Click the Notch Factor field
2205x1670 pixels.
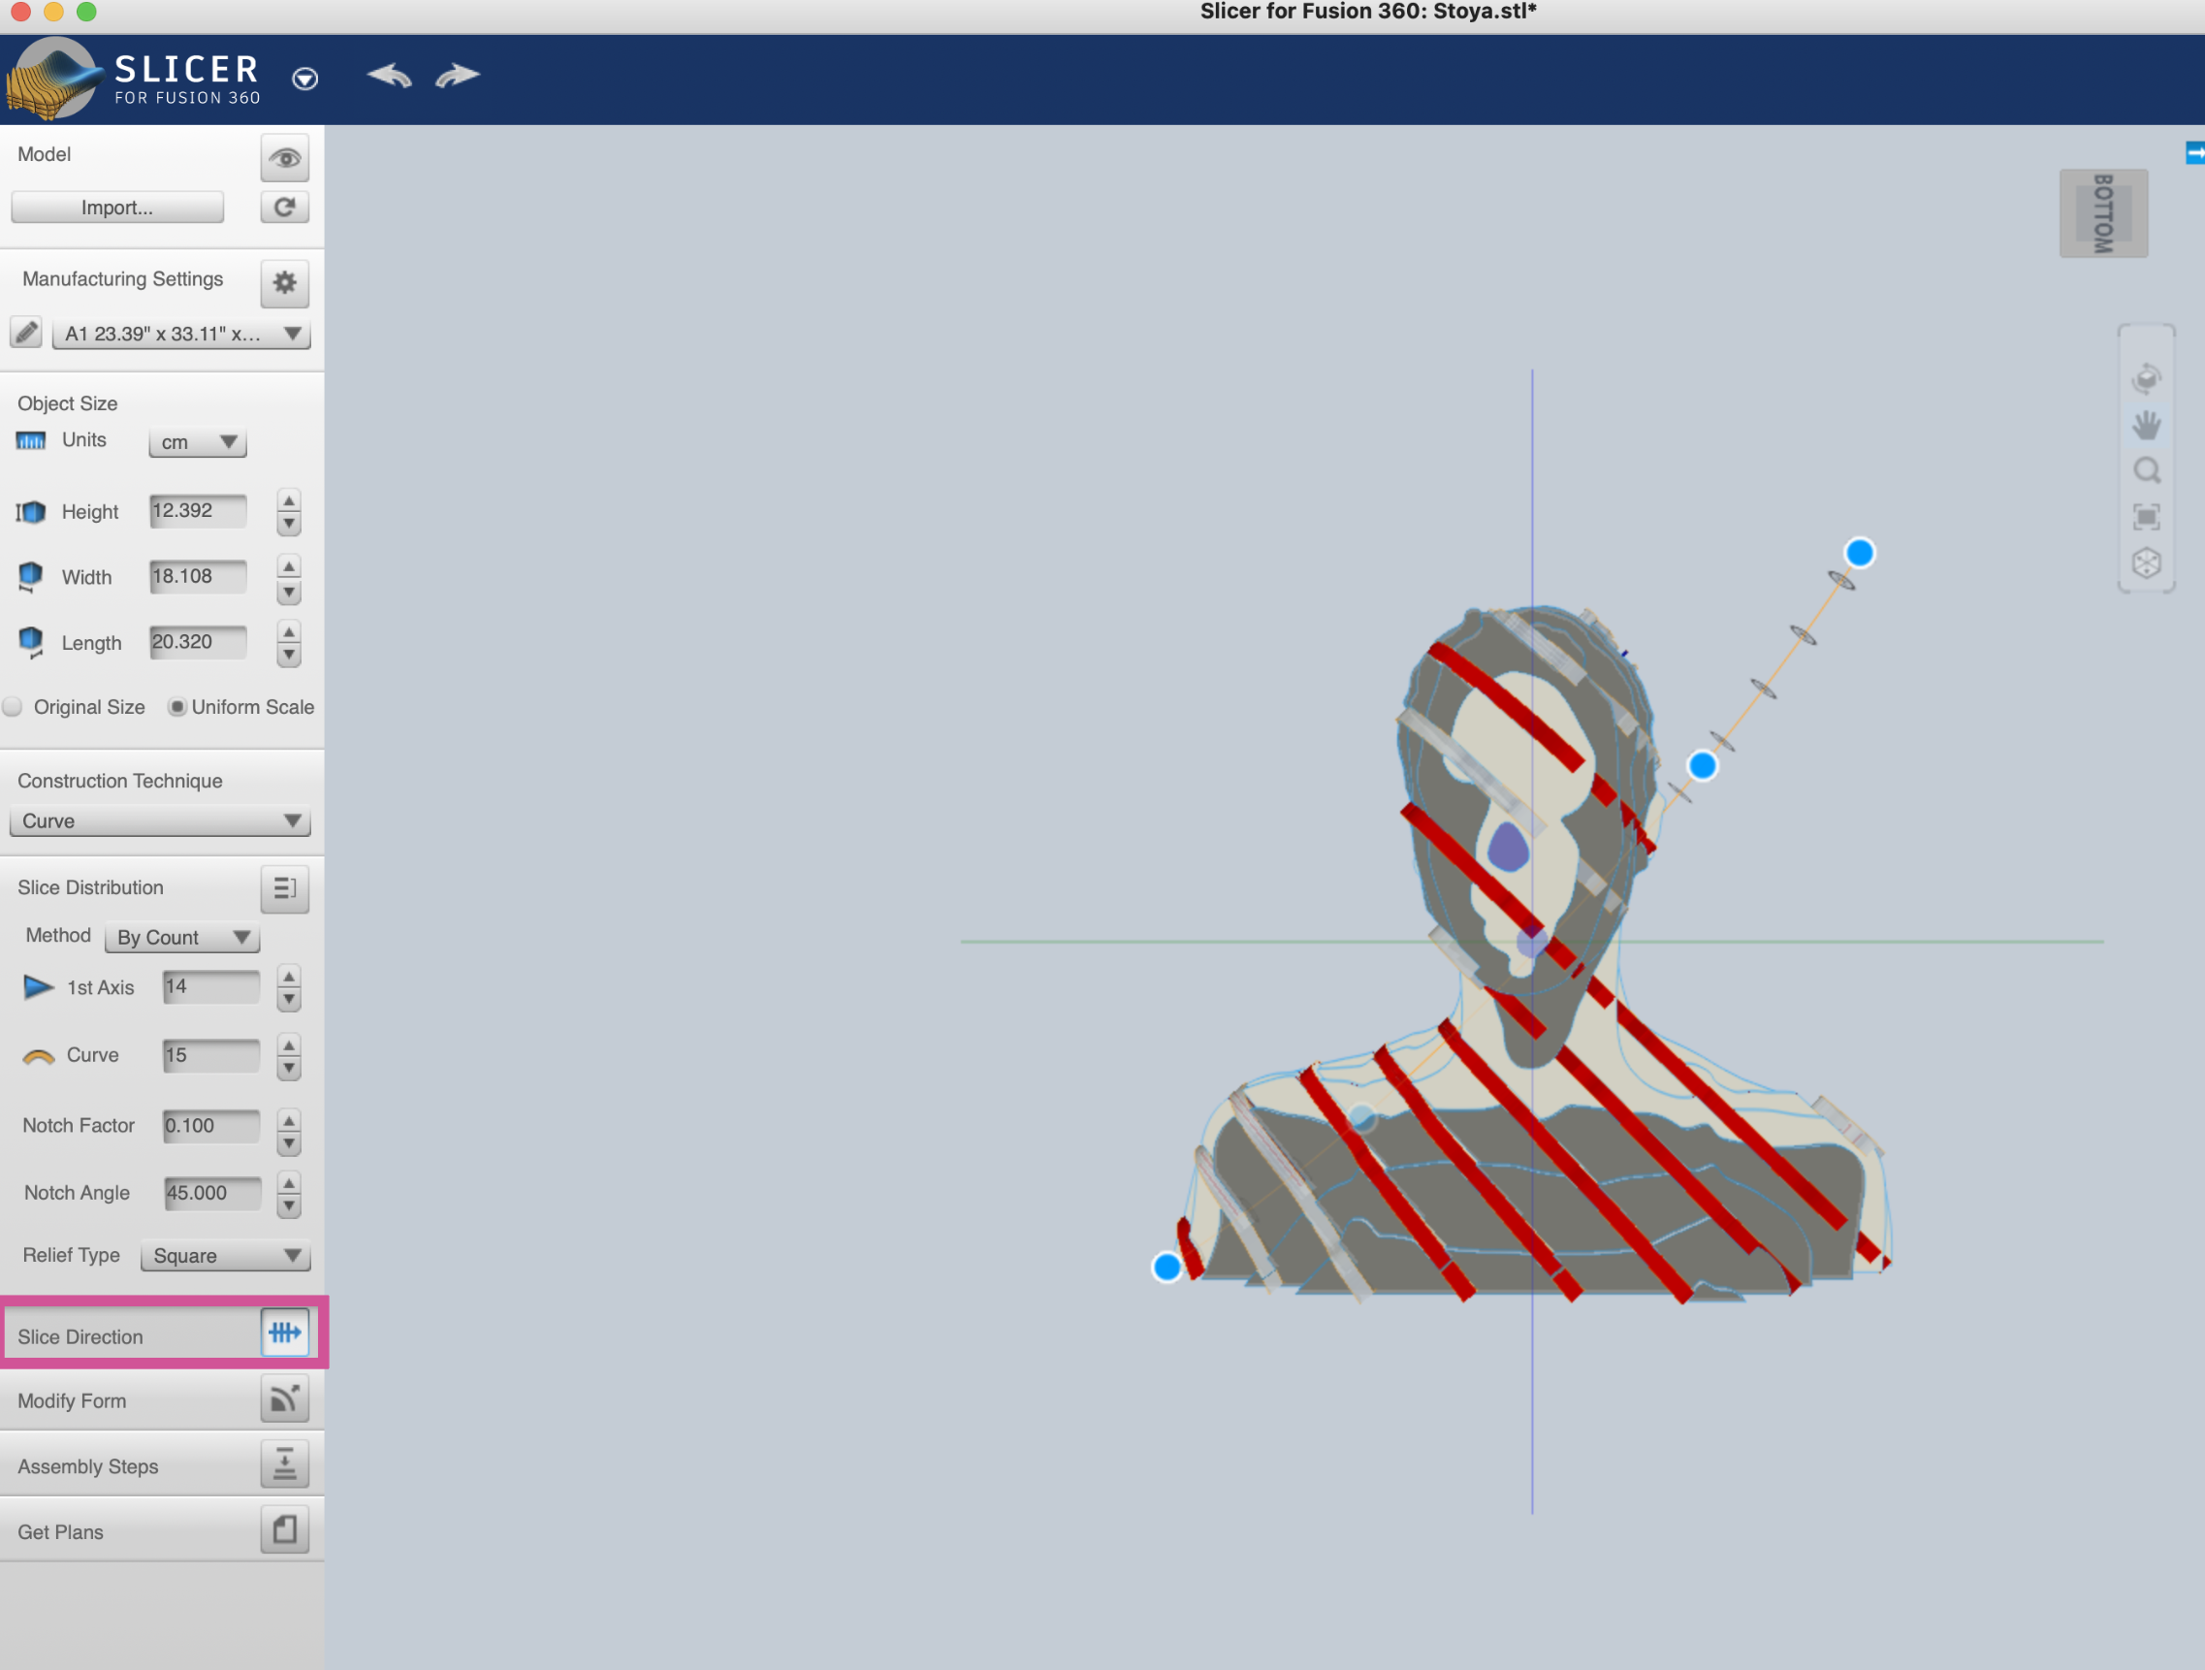(x=211, y=1126)
